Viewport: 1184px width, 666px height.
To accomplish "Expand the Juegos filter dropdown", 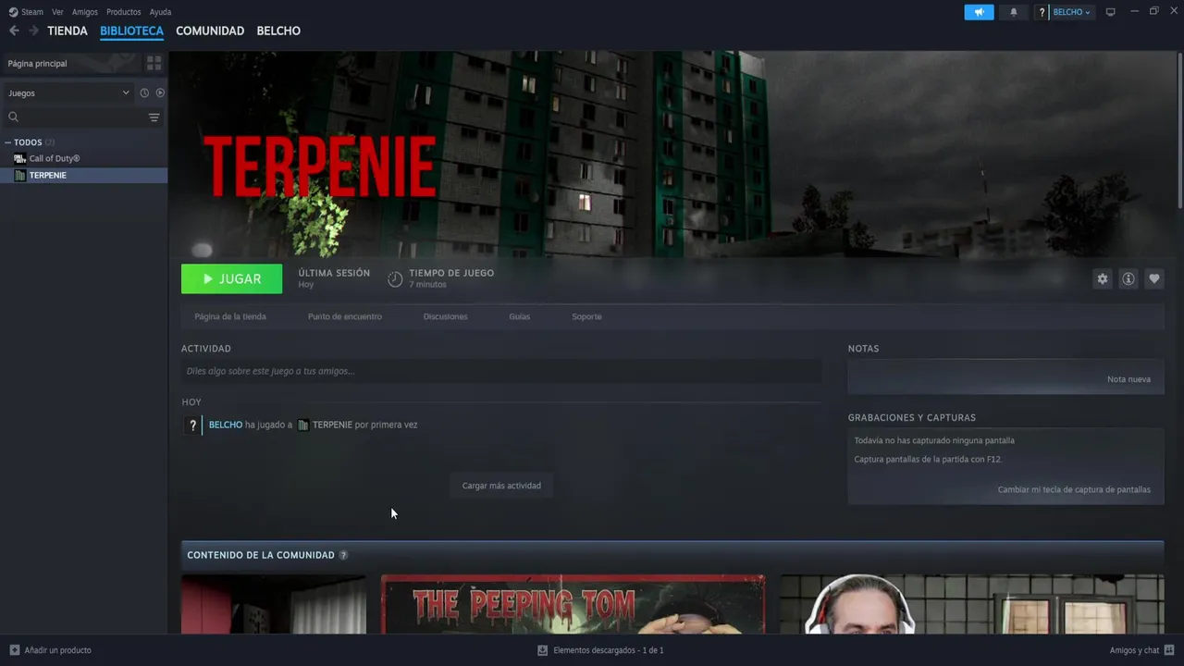I will point(68,92).
